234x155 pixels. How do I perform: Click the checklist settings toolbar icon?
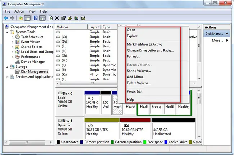point(83,18)
